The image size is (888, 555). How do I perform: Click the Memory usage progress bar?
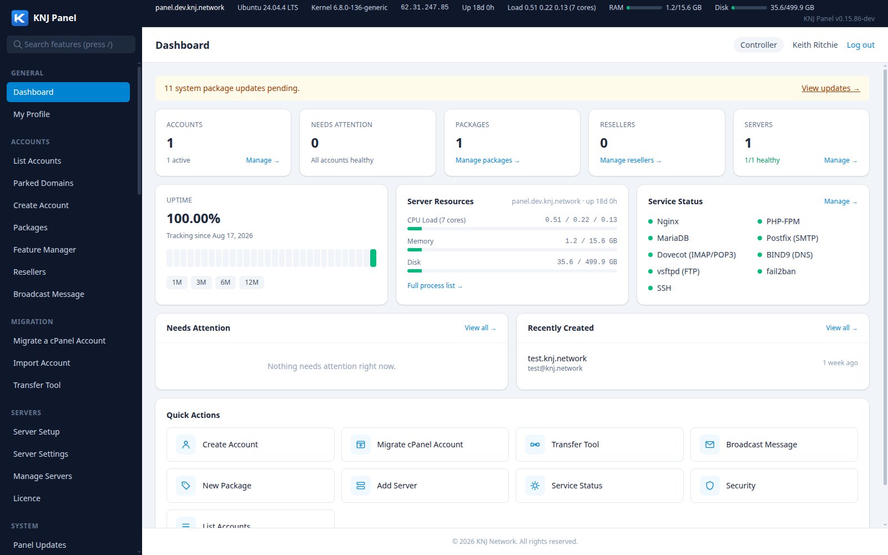coord(512,250)
